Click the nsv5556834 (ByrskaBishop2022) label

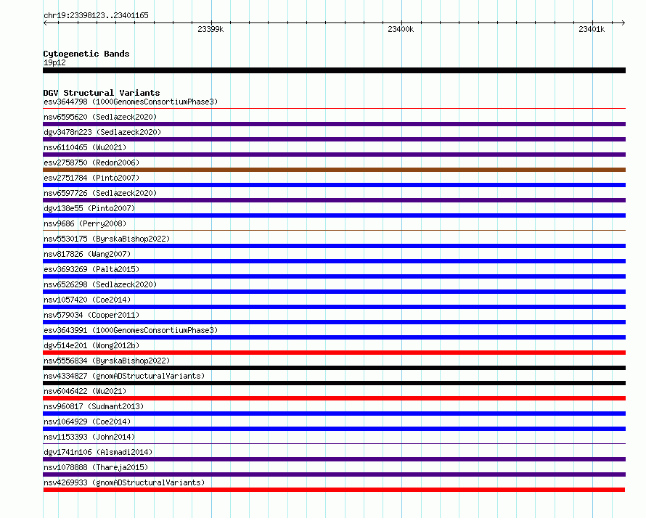107,361
